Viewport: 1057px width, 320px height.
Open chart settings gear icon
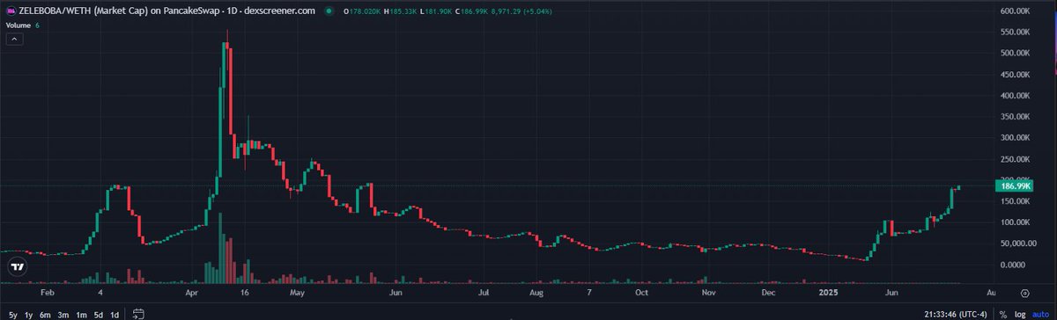pyautogui.click(x=1024, y=293)
